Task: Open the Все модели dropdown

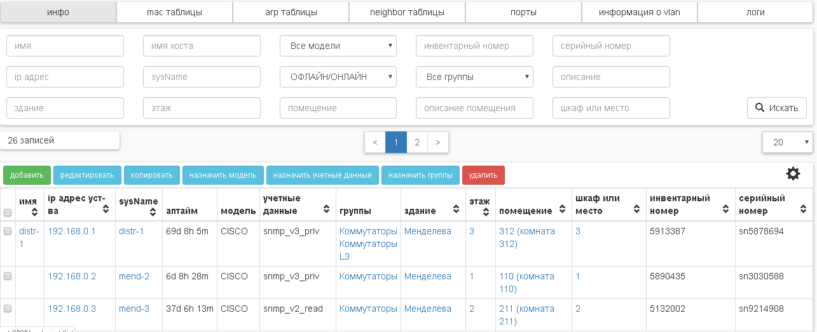Action: [338, 46]
